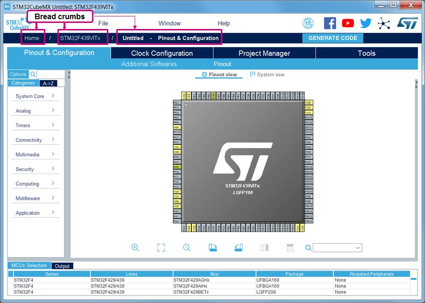
Task: Open the YouTube icon link
Action: coord(348,23)
